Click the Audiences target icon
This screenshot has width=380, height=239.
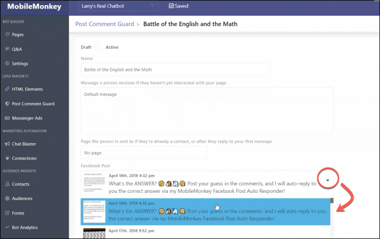(x=7, y=198)
